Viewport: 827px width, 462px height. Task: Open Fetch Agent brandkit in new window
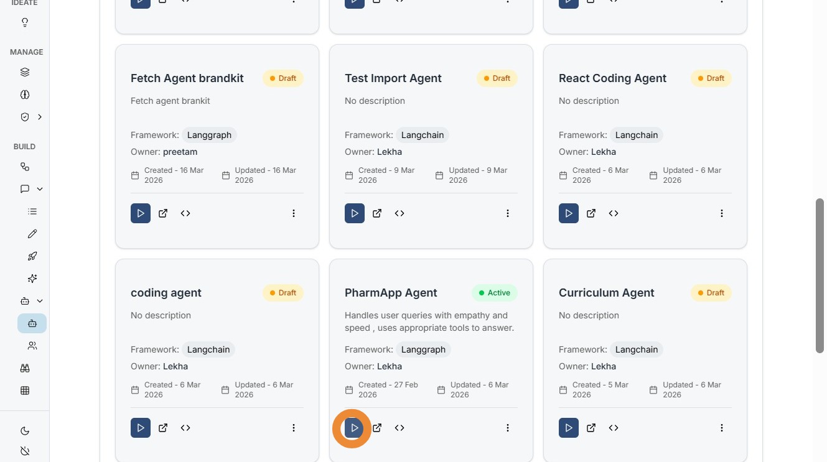163,213
